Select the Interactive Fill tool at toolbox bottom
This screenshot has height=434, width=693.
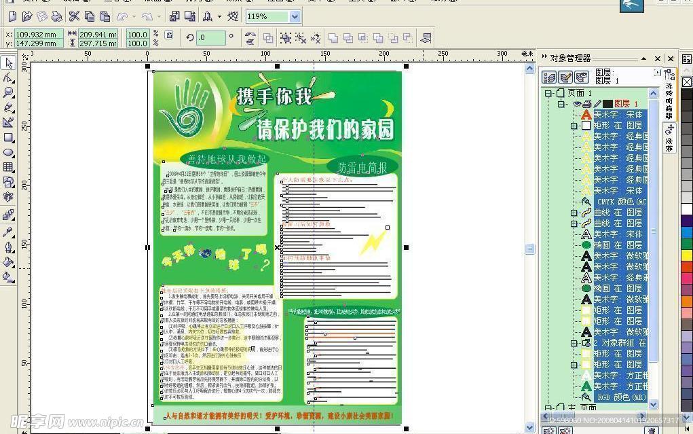[9, 275]
